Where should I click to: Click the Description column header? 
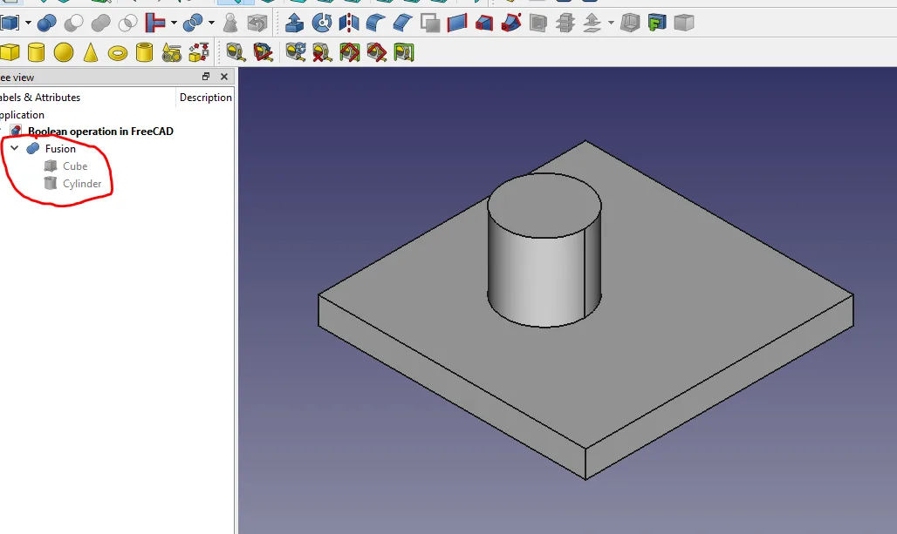[x=205, y=98]
